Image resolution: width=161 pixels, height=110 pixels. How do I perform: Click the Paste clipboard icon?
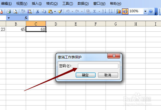(50, 11)
